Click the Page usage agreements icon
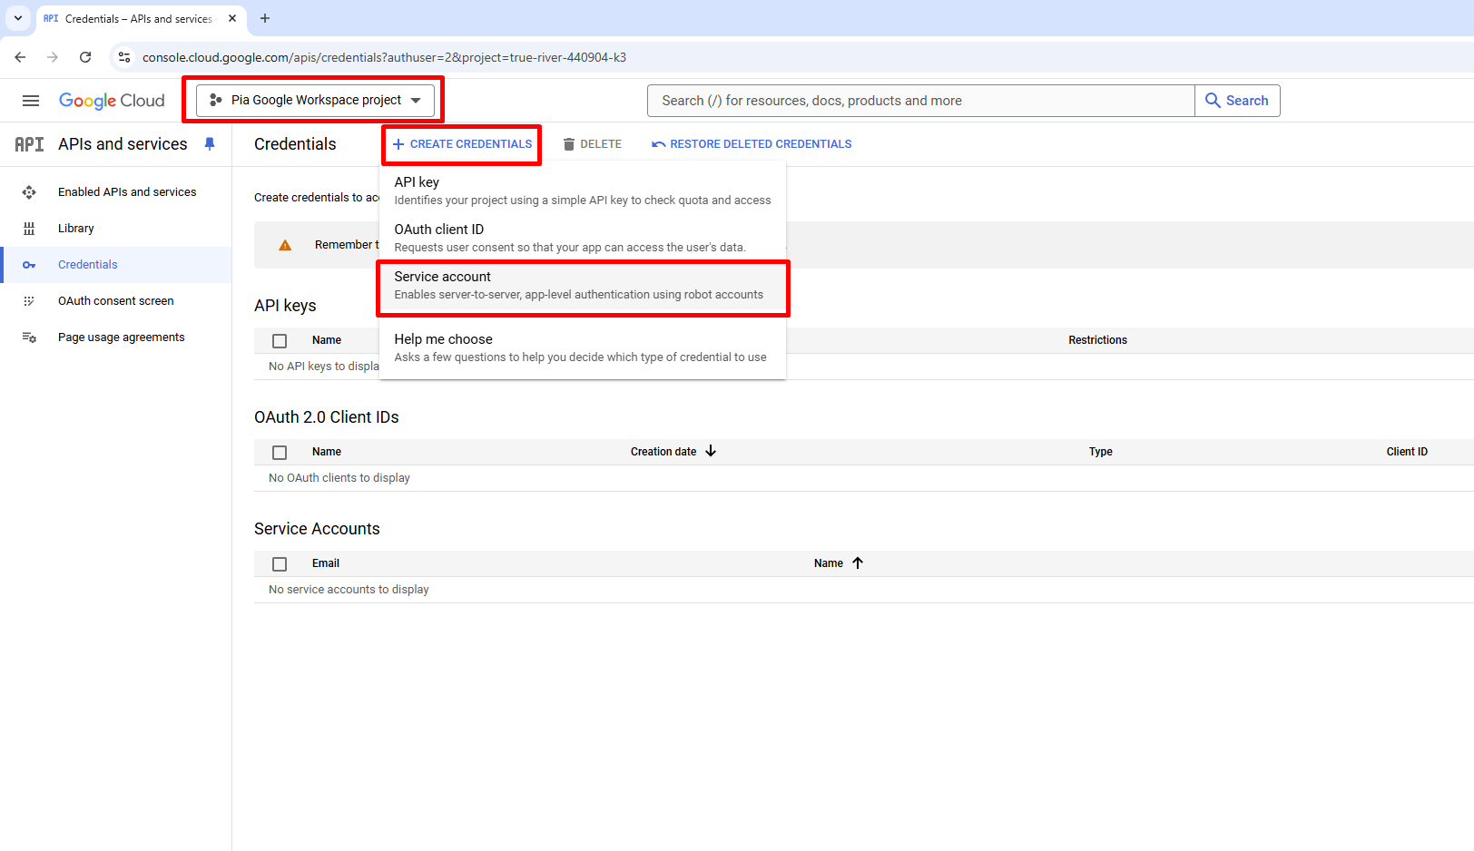The image size is (1474, 851). click(x=29, y=337)
